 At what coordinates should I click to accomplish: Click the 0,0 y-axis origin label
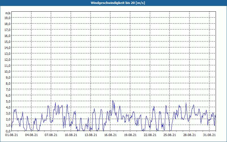point(8,131)
